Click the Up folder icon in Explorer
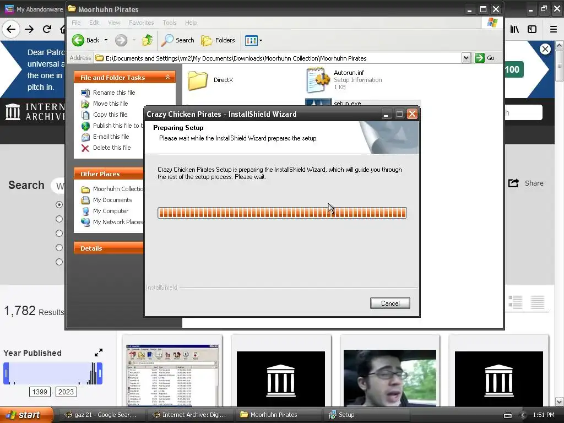 click(148, 40)
